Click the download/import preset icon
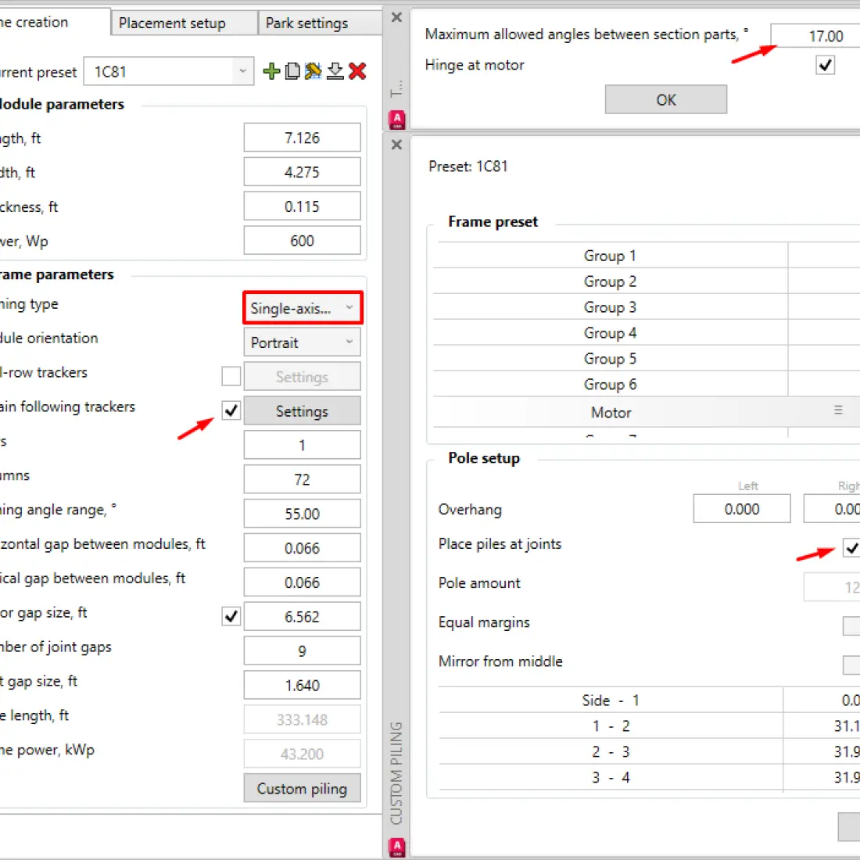Screen dimensions: 860x860 (335, 72)
